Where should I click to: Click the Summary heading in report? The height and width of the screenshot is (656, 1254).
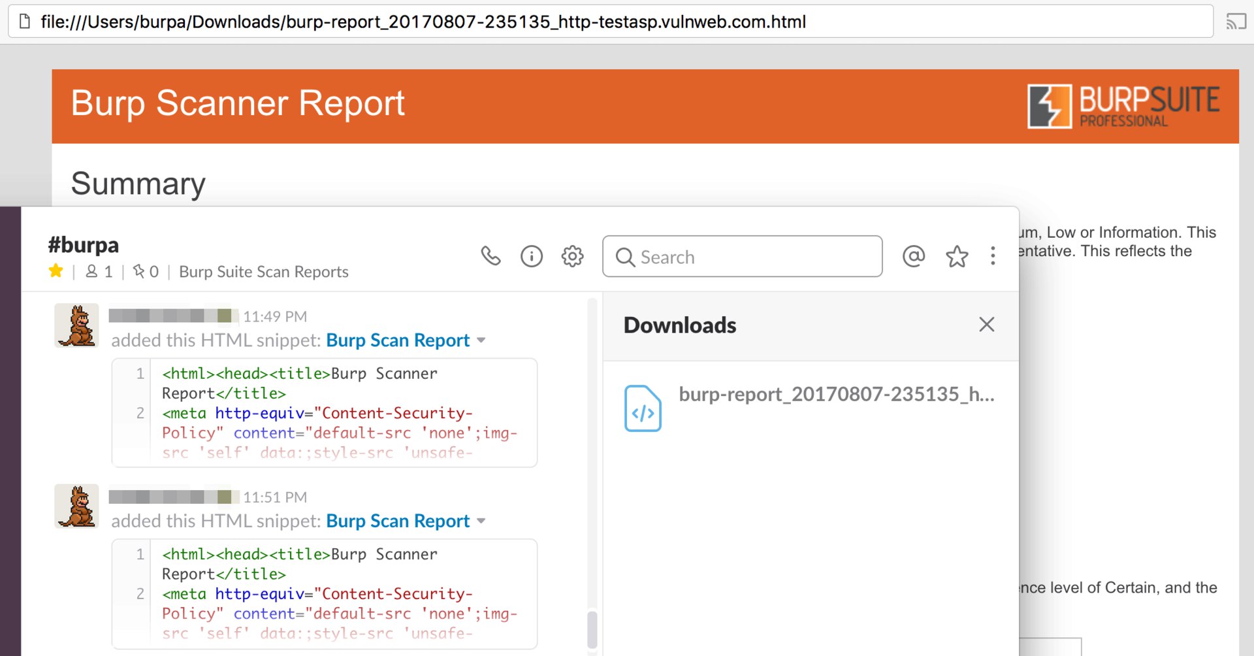coord(138,183)
